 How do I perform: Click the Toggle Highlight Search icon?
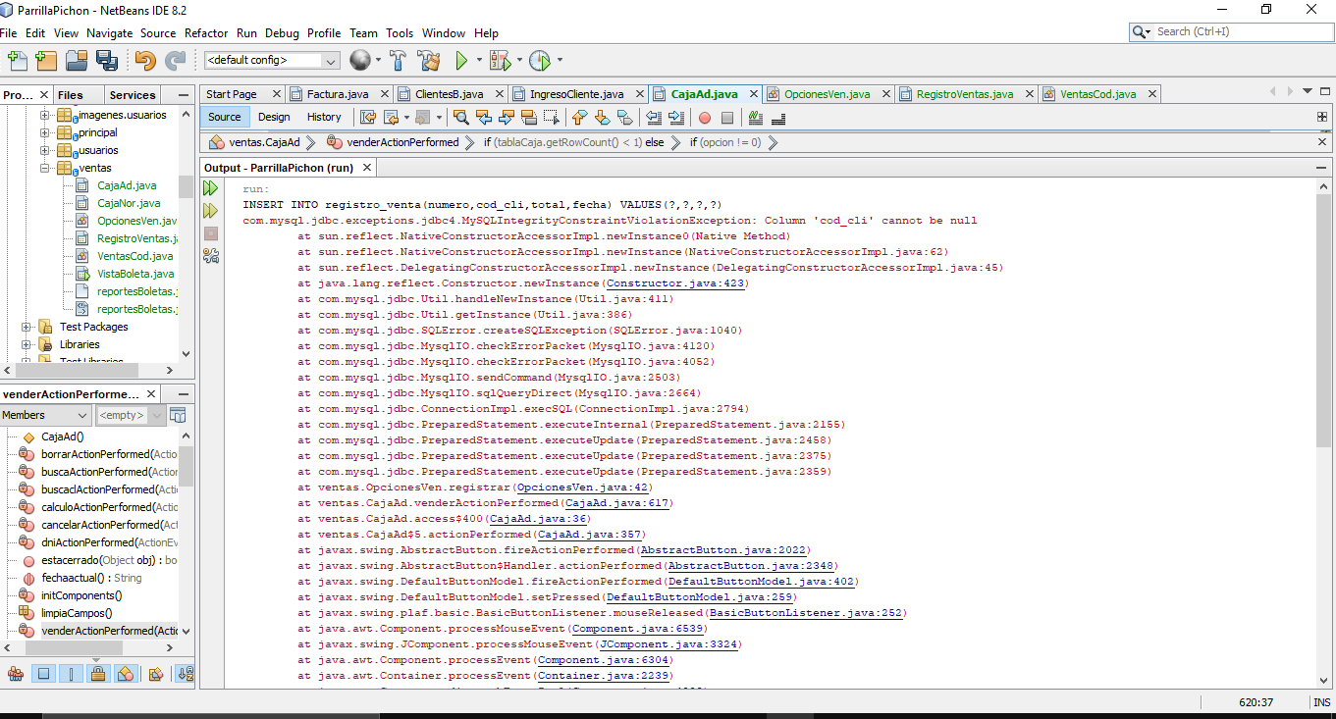coord(528,118)
